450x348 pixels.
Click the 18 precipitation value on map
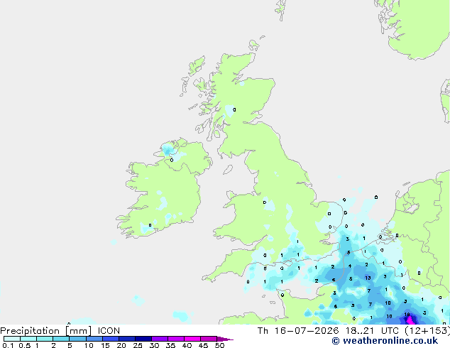(x=407, y=315)
